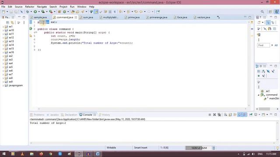280x157 pixels.
Task: Open the Javadoc view tab
Action: point(52,115)
